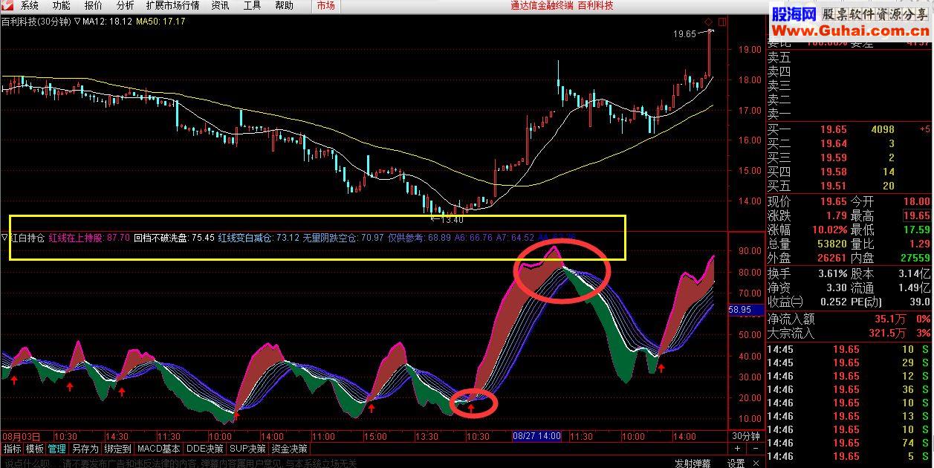This screenshot has width=934, height=468.
Task: Click the 涨幅 10.02% value
Action: pyautogui.click(x=829, y=230)
